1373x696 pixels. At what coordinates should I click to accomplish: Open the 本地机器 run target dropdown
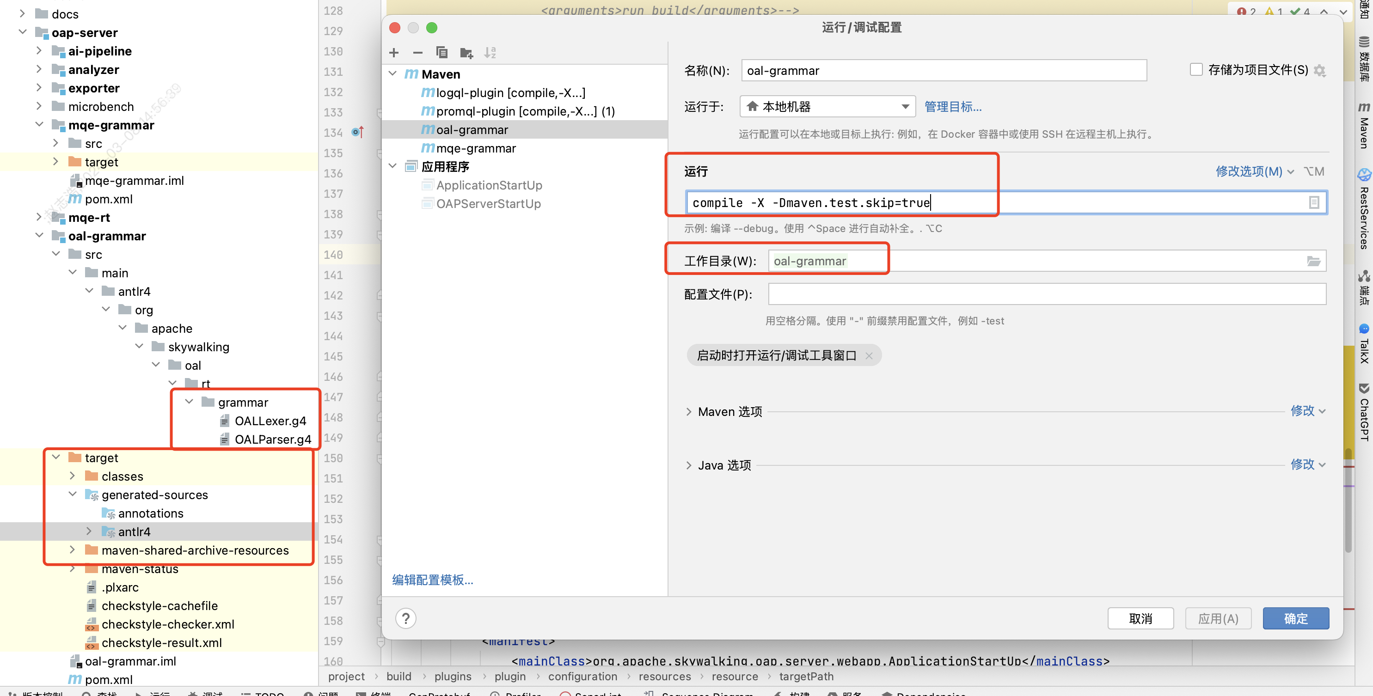[x=827, y=107]
